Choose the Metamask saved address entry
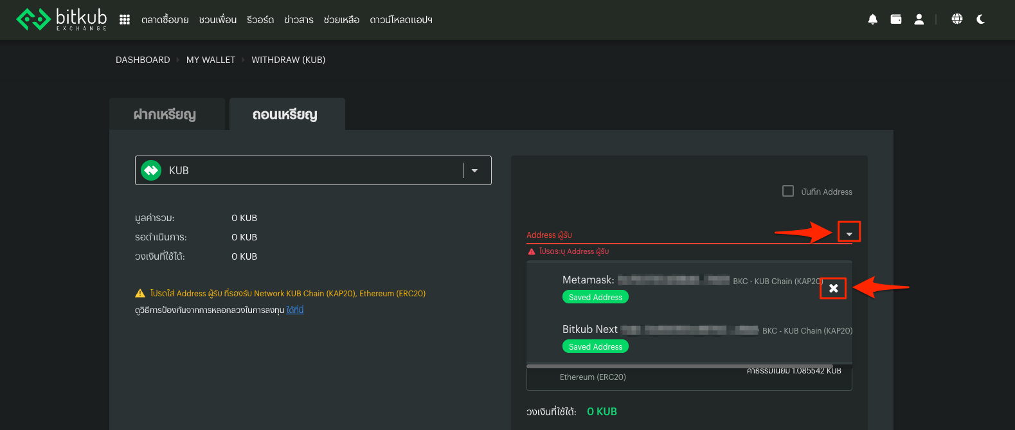Viewport: 1015px width, 430px height. (x=689, y=288)
